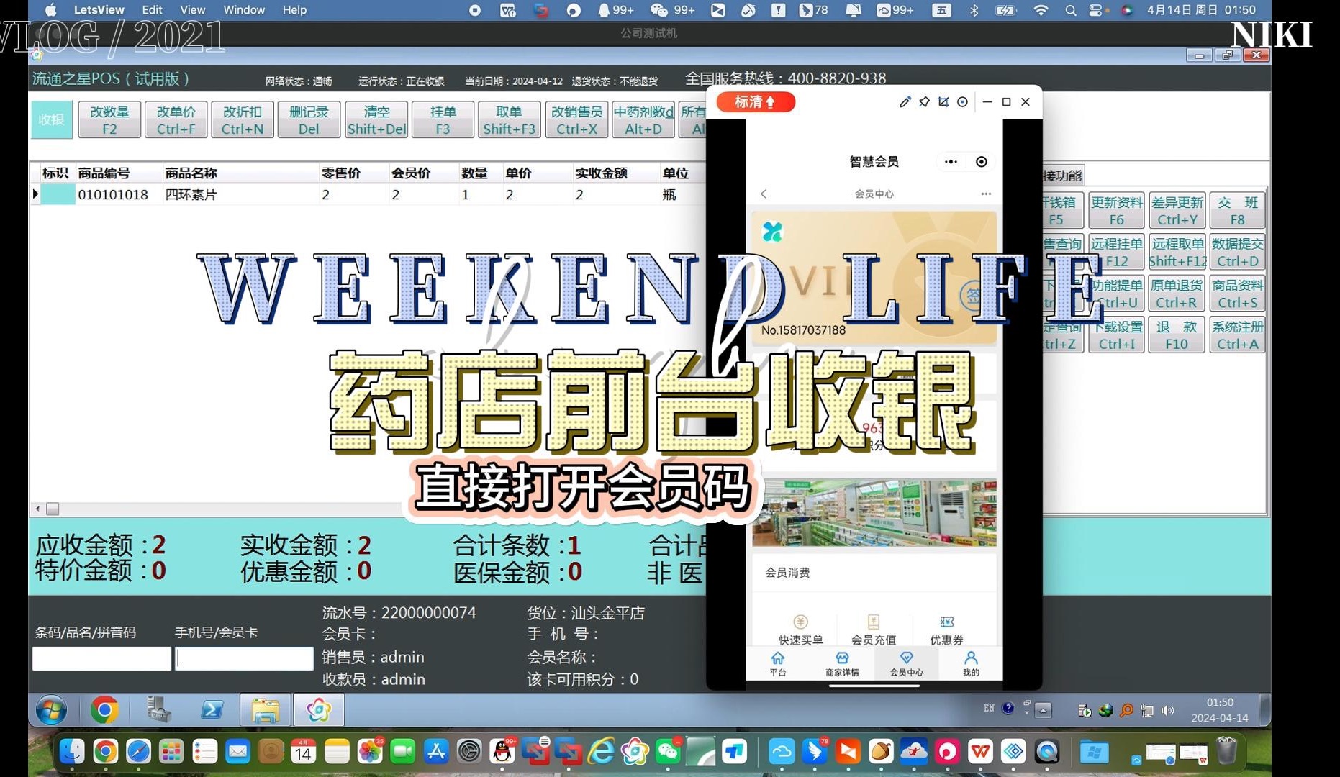Click the Spotlight search icon
The image size is (1340, 777).
(1071, 10)
